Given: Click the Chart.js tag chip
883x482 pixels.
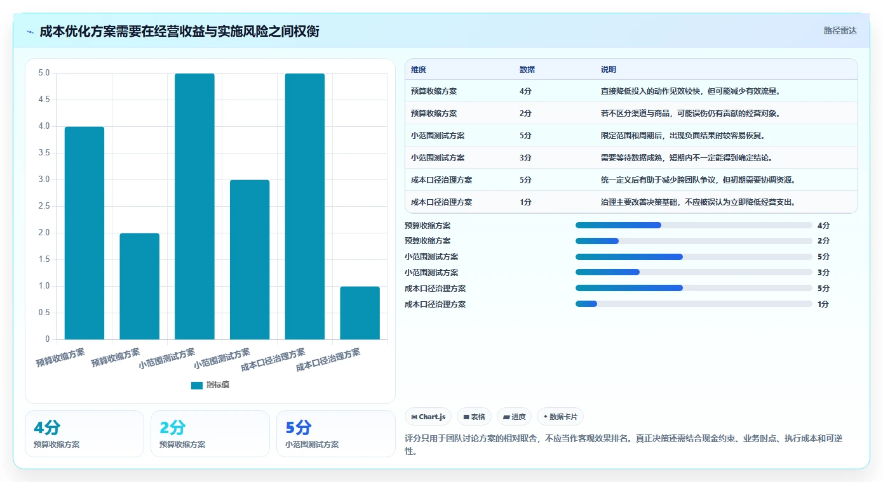Looking at the screenshot, I should coord(428,417).
